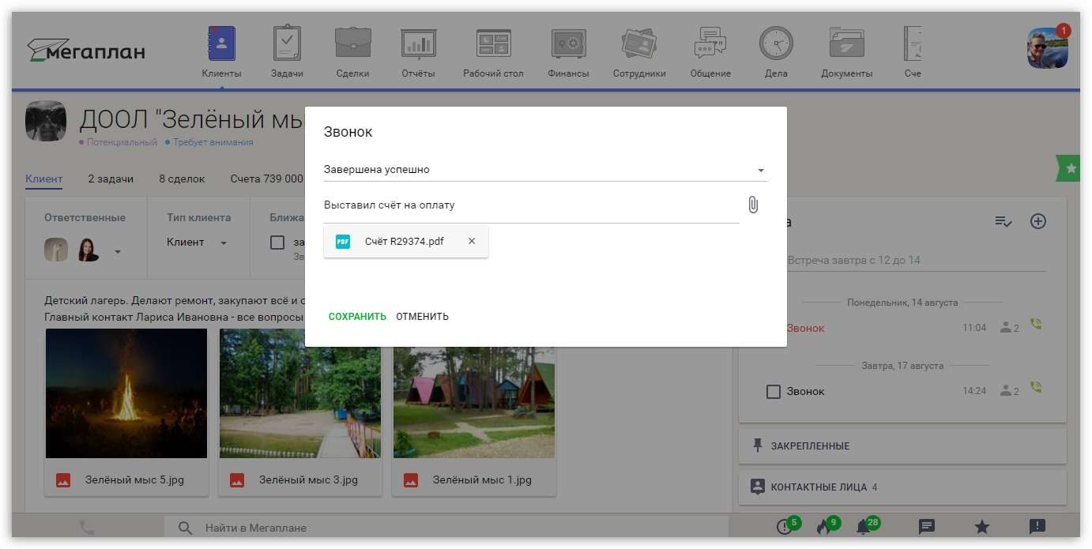Open the Отчёты chart icon

(418, 43)
